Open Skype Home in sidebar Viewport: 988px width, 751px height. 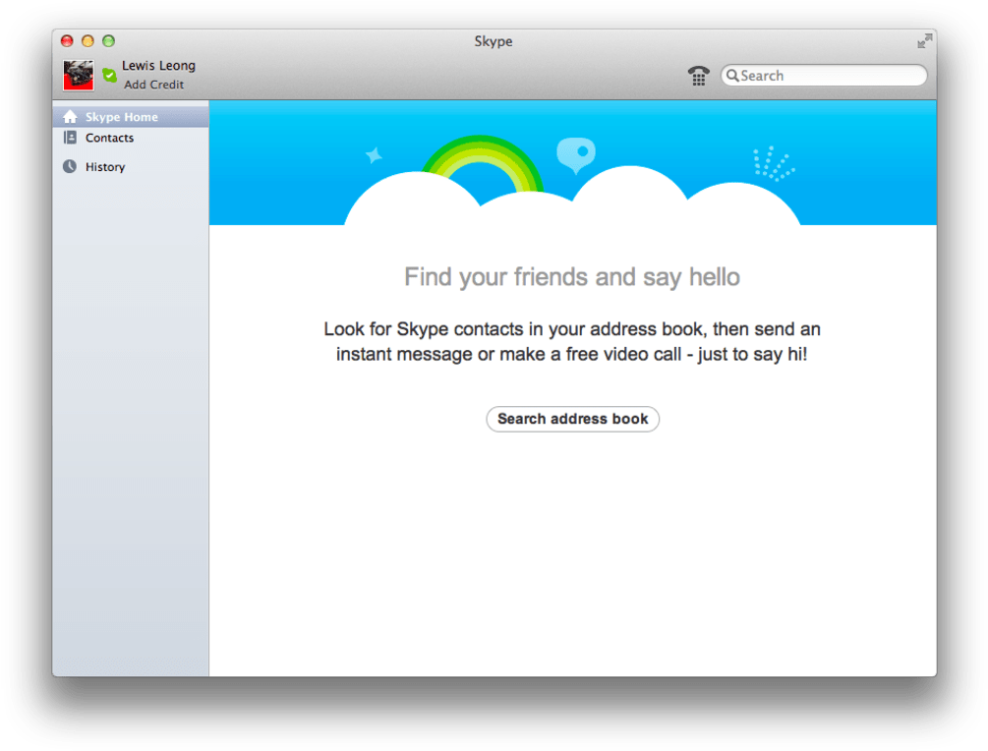(131, 117)
